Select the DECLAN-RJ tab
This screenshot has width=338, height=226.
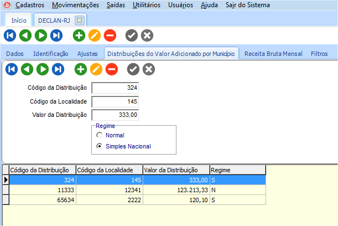coord(54,20)
